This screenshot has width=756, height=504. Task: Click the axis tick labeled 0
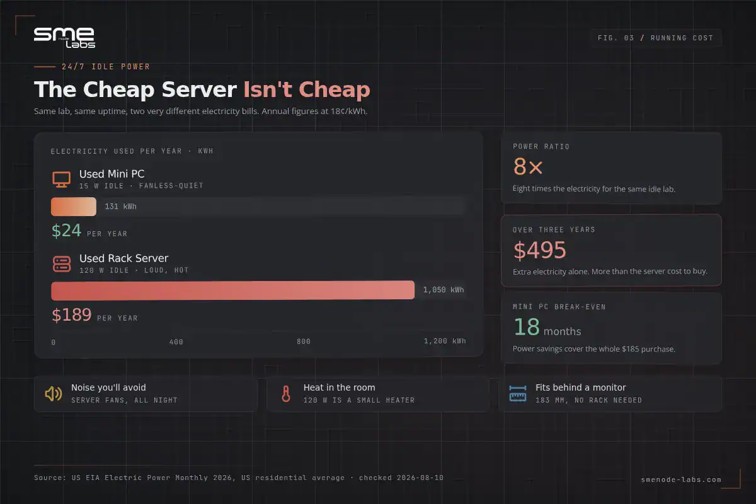pyautogui.click(x=54, y=341)
